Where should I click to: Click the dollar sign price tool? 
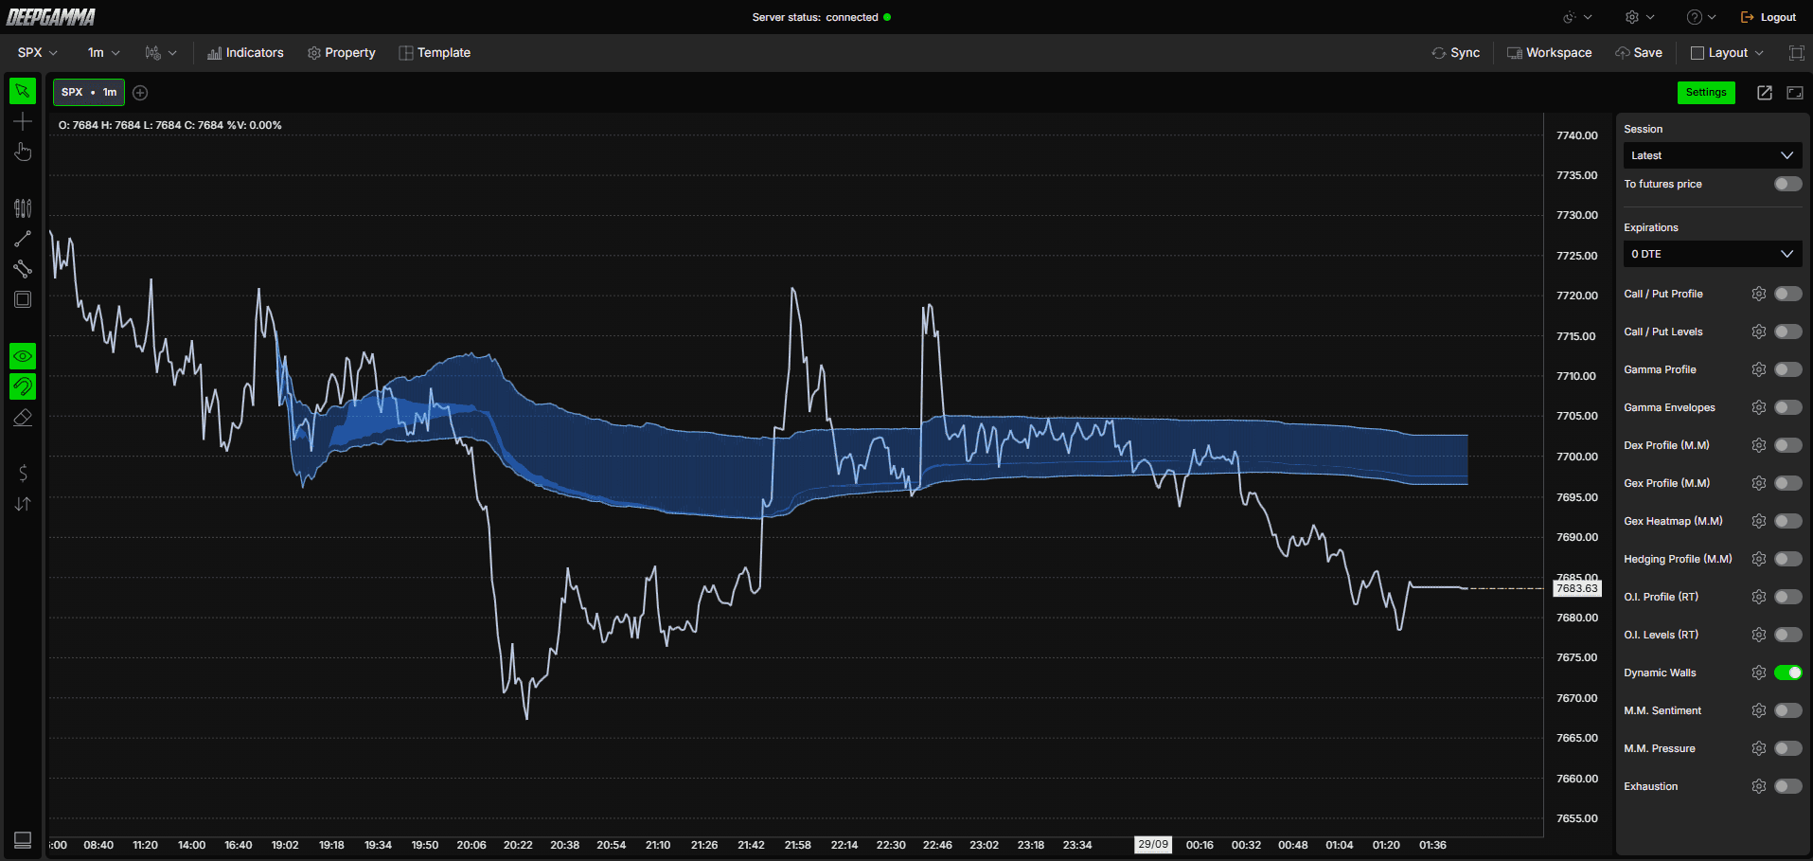point(23,473)
